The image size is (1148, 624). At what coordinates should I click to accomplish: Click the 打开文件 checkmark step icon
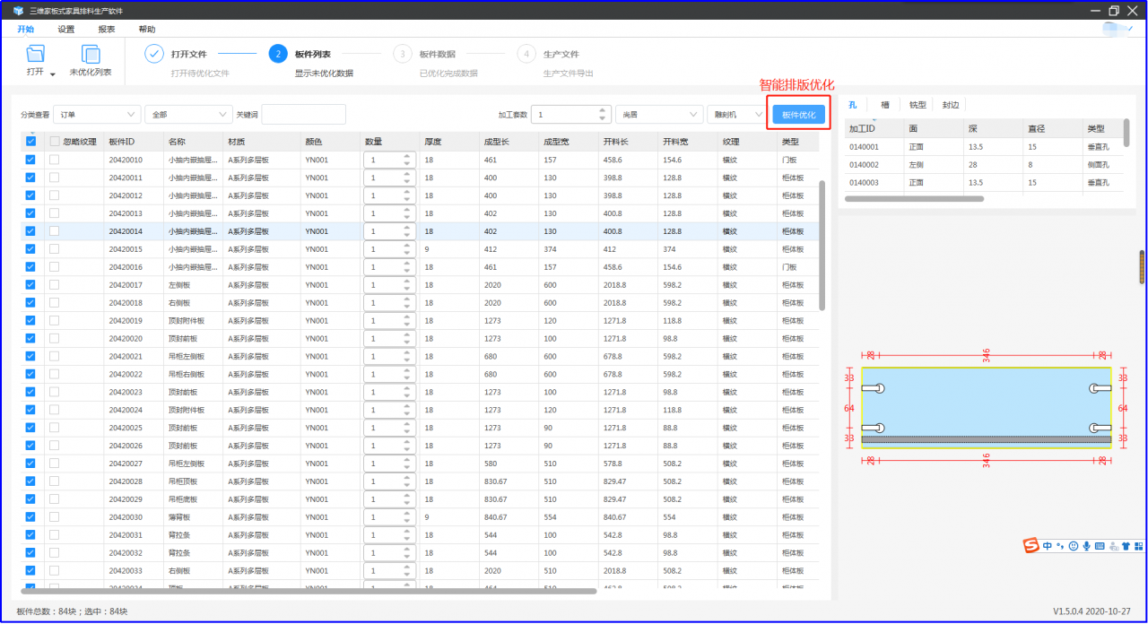pyautogui.click(x=154, y=54)
